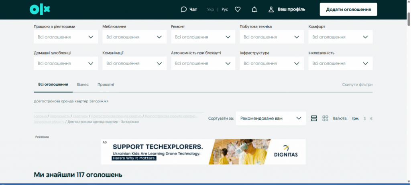Click the OLX logo
The height and width of the screenshot is (185, 411).
click(39, 9)
